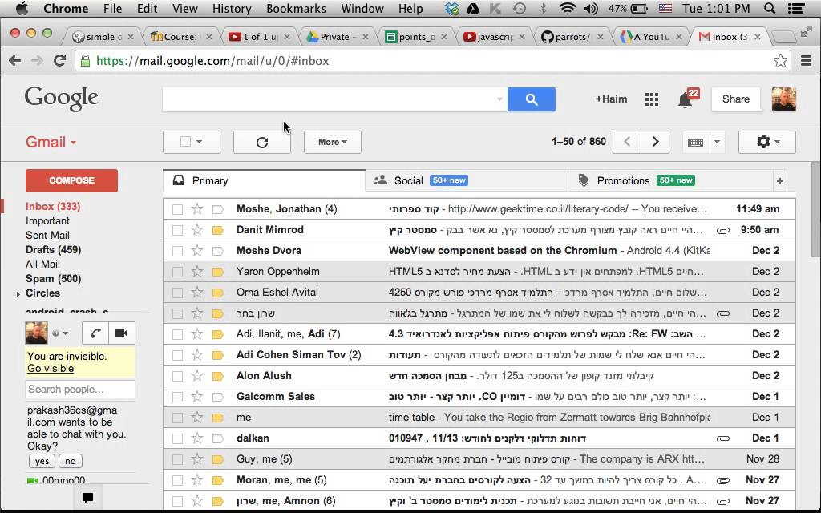This screenshot has height=513, width=821.
Task: Click the blue search button
Action: [532, 99]
